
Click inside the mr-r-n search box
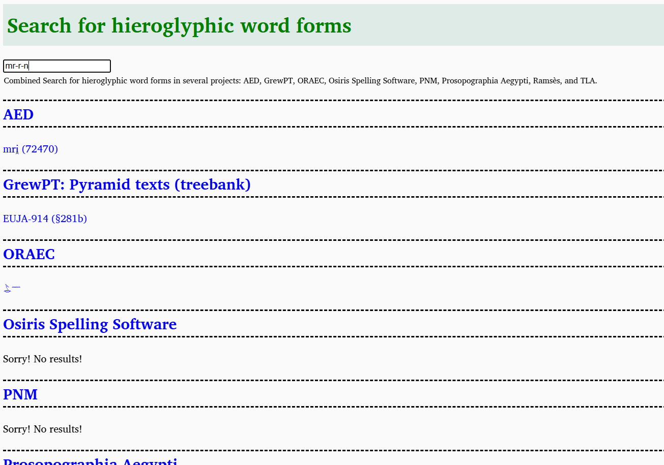(57, 66)
